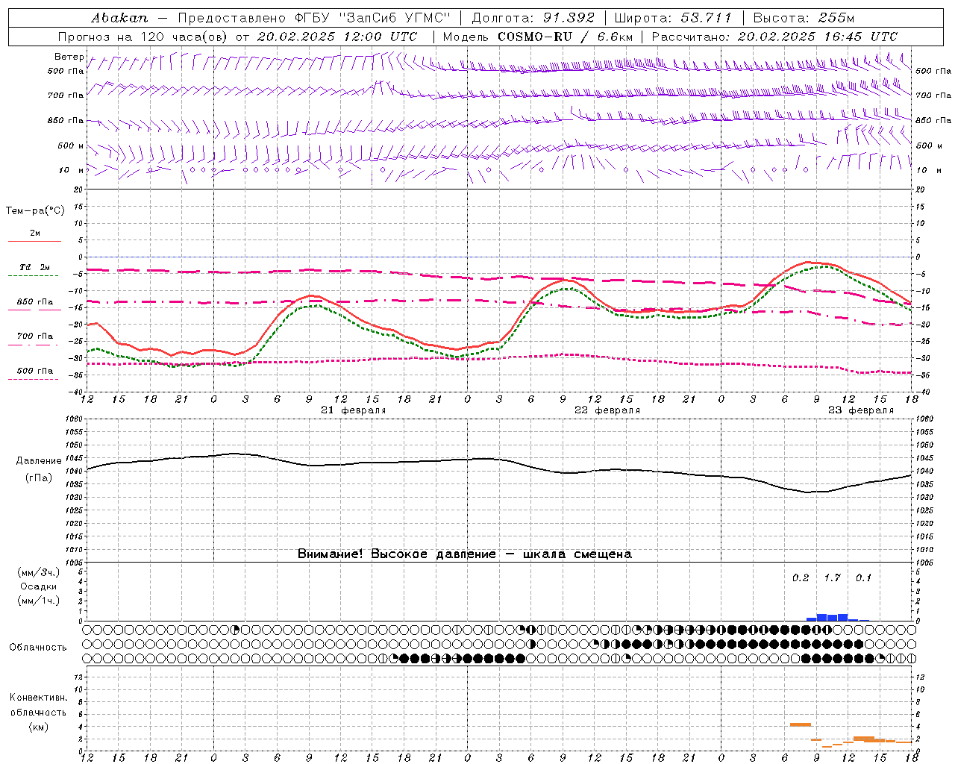Click the "21 февраля" date label

pos(354,410)
